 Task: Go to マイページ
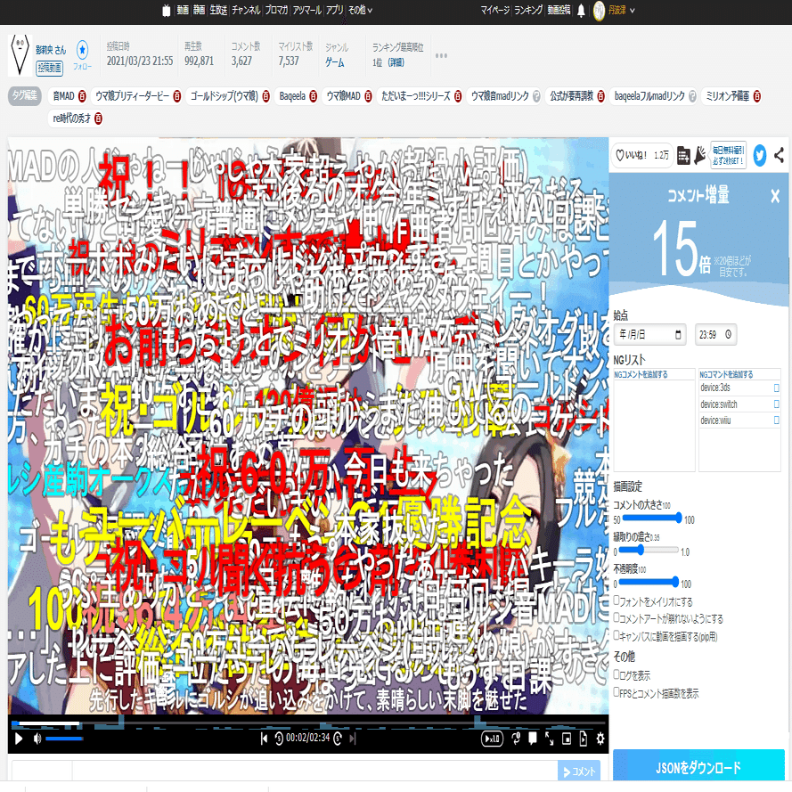pos(494,10)
